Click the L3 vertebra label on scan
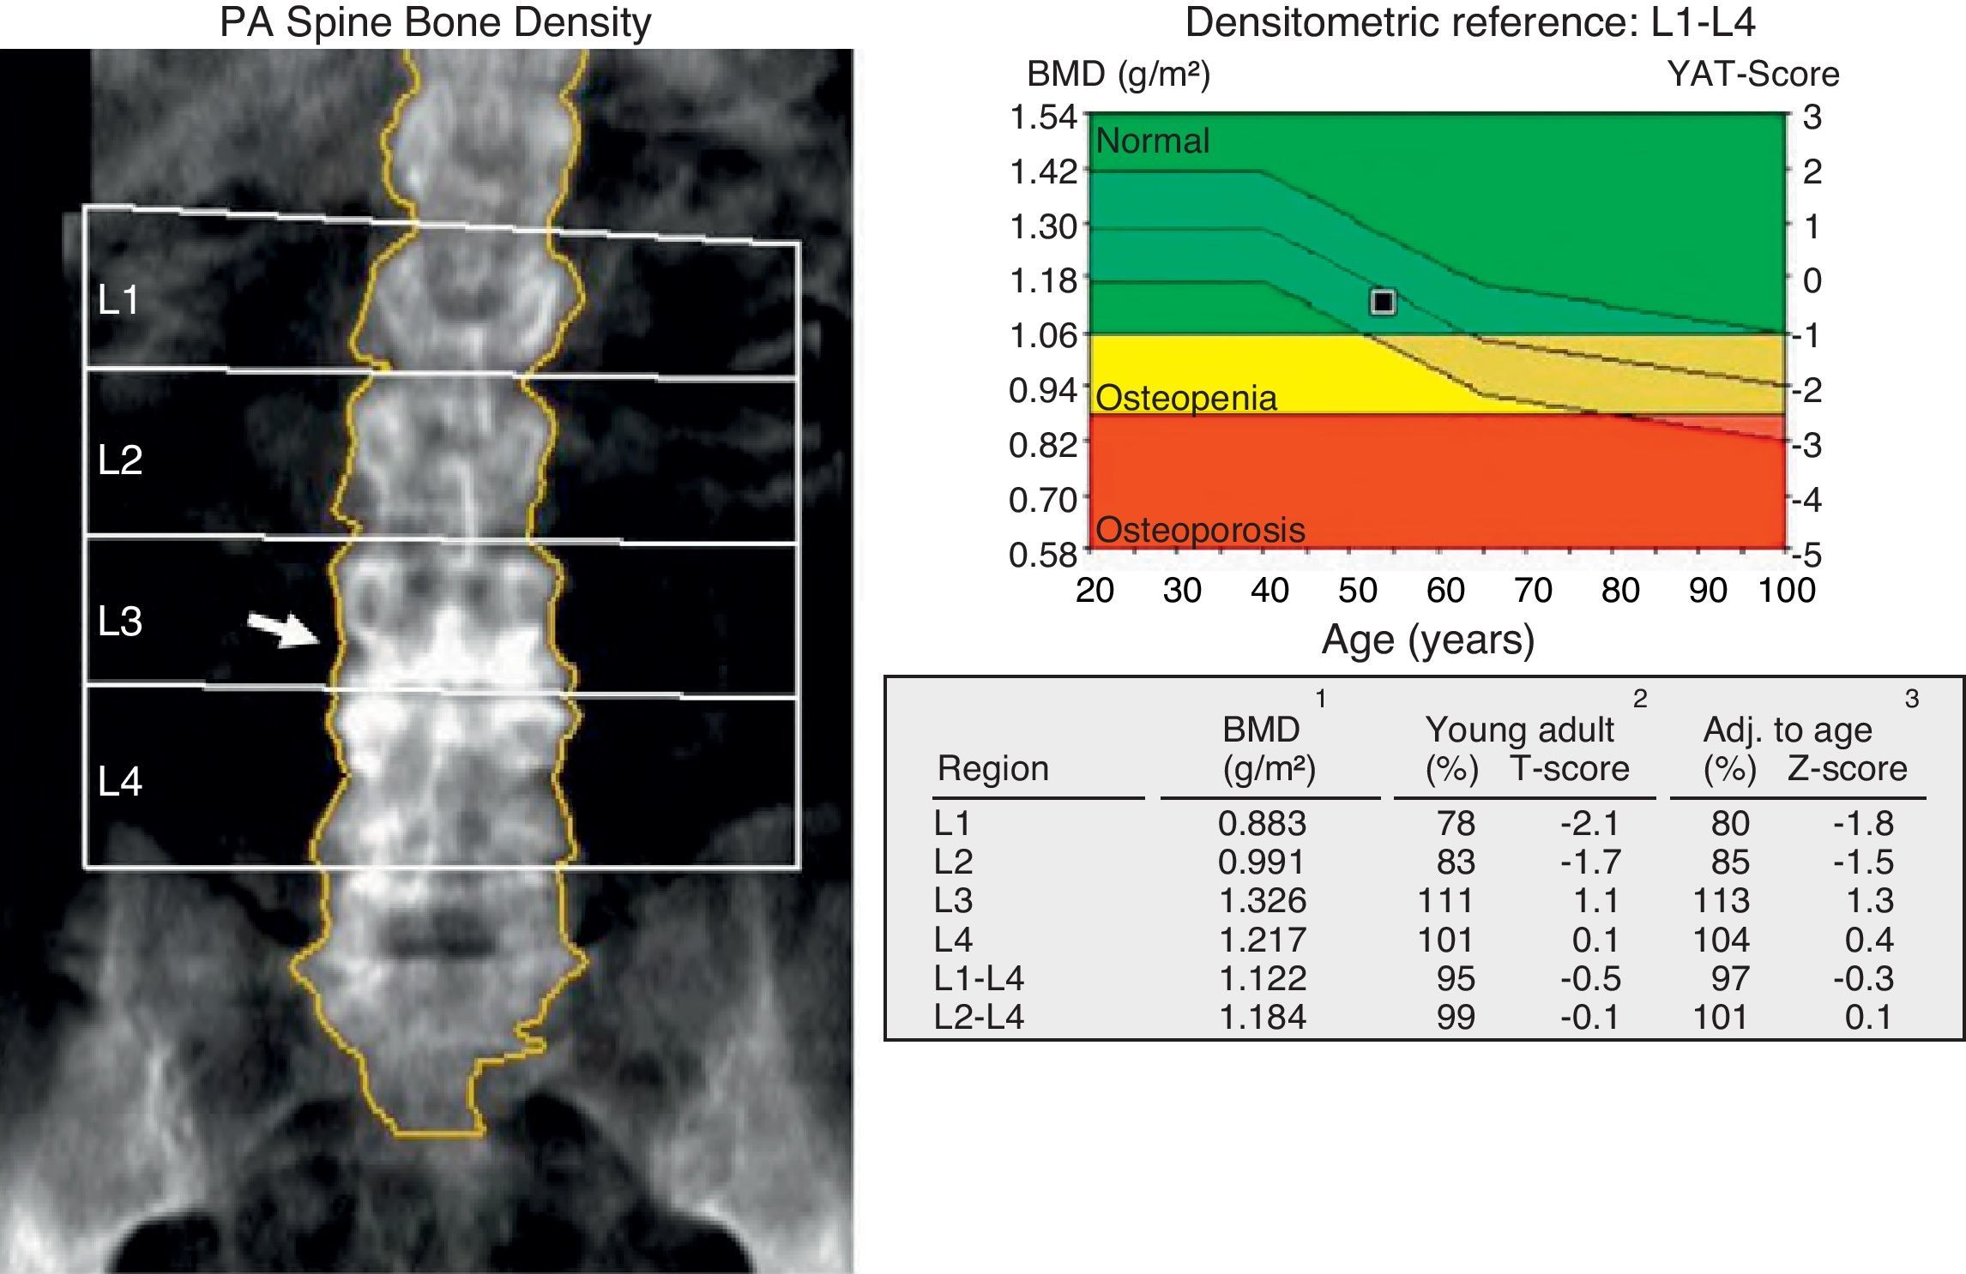 point(120,622)
